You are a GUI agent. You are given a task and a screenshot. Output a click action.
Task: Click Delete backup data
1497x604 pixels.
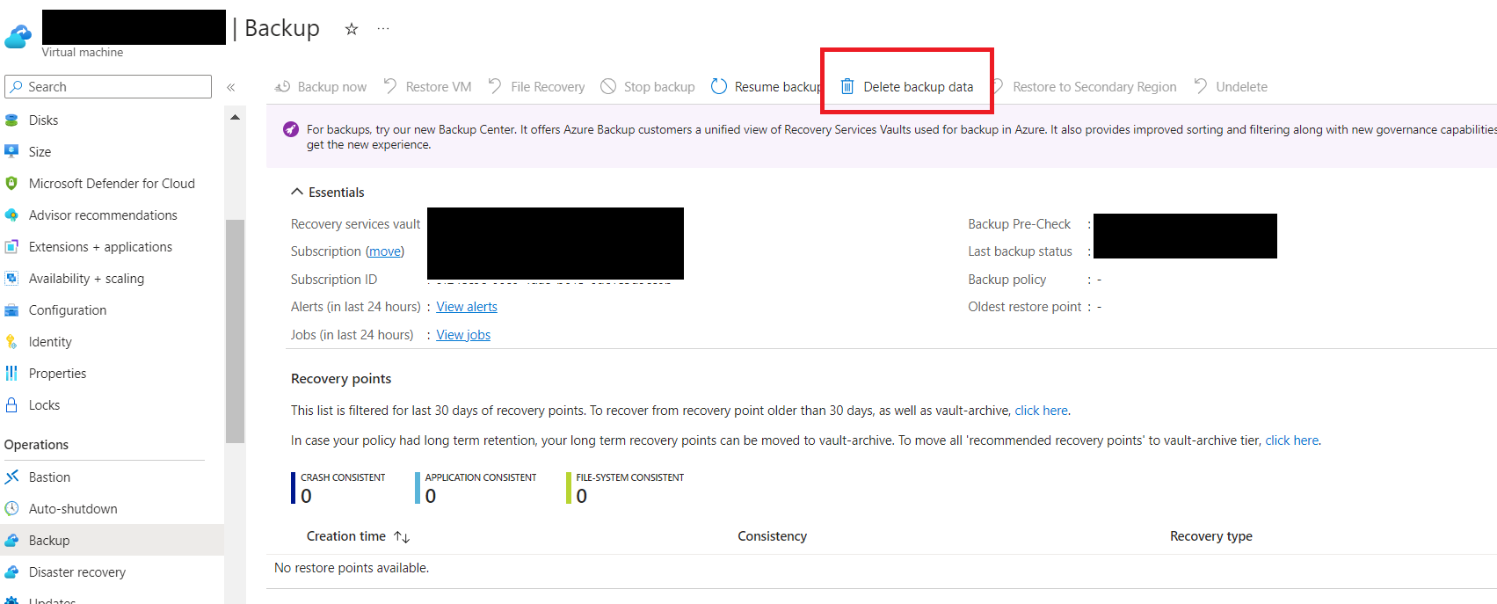click(x=907, y=87)
